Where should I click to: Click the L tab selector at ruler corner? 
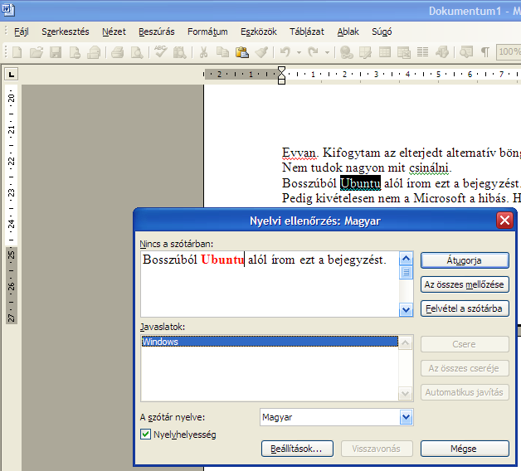pos(12,74)
